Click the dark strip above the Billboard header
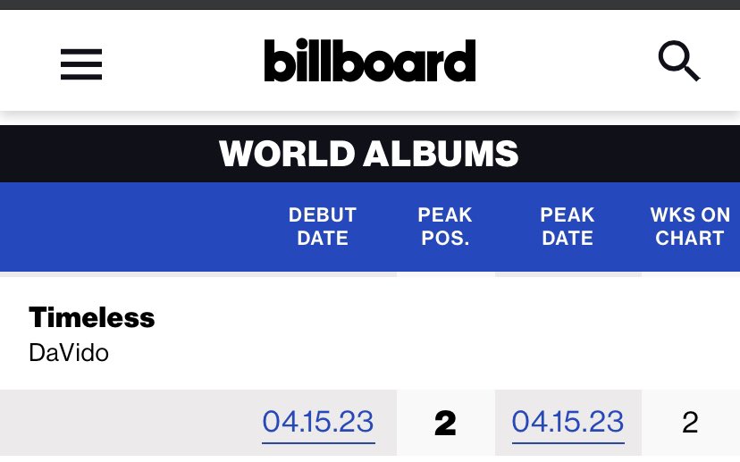This screenshot has width=740, height=462. (x=369, y=4)
